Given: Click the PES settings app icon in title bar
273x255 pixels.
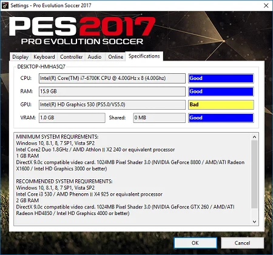Looking at the screenshot, I should click(5, 5).
